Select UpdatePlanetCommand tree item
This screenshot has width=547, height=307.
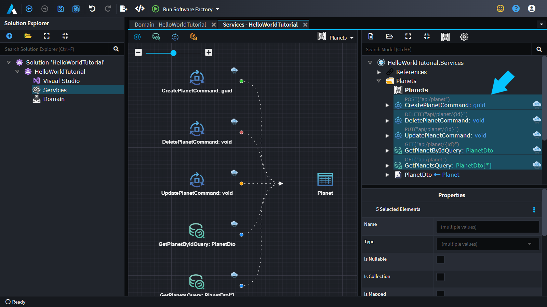[x=467, y=132]
